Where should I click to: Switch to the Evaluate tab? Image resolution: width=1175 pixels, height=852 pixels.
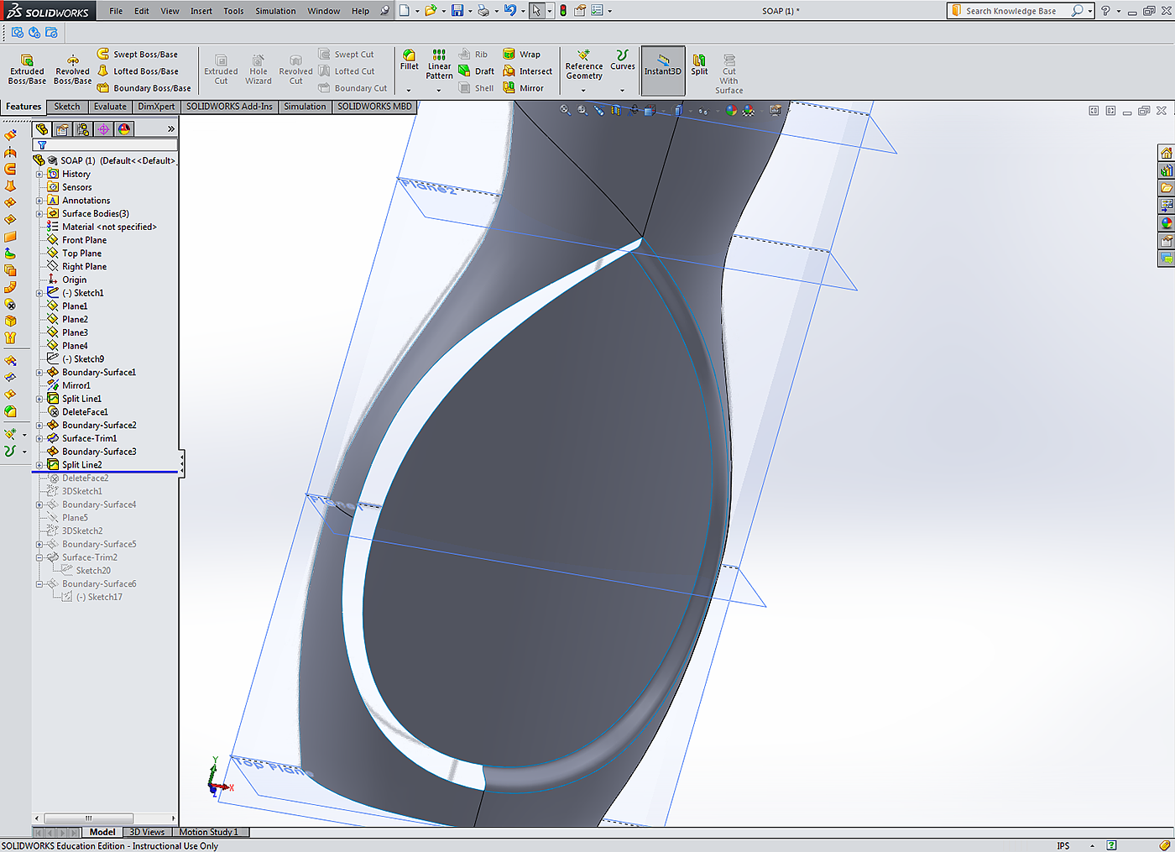[110, 107]
